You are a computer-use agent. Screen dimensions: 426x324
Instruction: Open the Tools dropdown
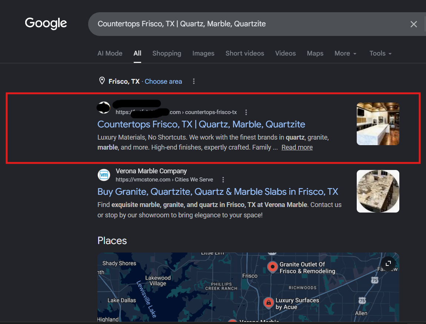tap(380, 53)
